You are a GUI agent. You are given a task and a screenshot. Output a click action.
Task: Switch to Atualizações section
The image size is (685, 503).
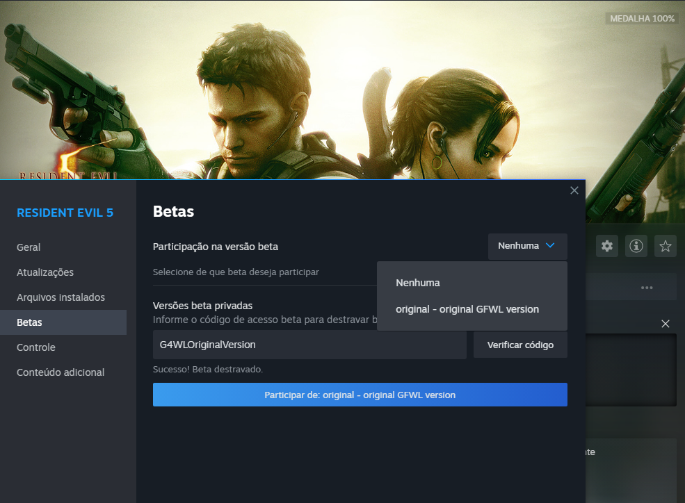(45, 272)
